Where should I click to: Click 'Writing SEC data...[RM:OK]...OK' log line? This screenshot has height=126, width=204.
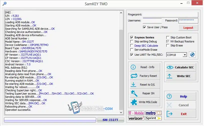(x=25, y=103)
